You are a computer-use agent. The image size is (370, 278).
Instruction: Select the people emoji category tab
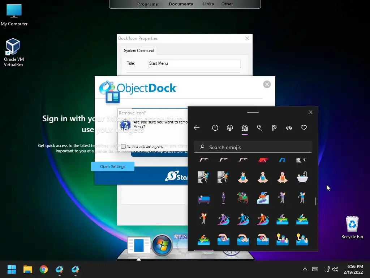(x=245, y=128)
